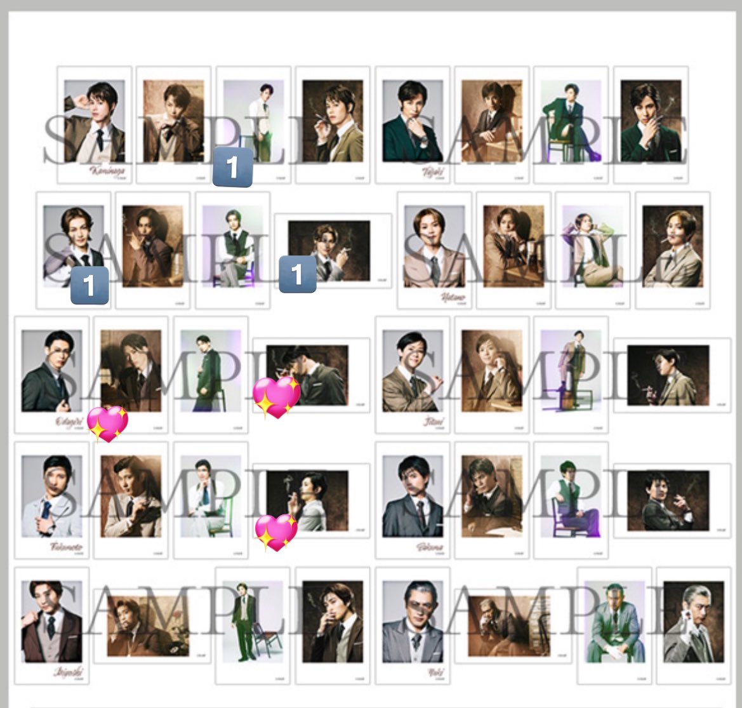Choose the landscape card at the end of the Sakuma row

(672, 501)
